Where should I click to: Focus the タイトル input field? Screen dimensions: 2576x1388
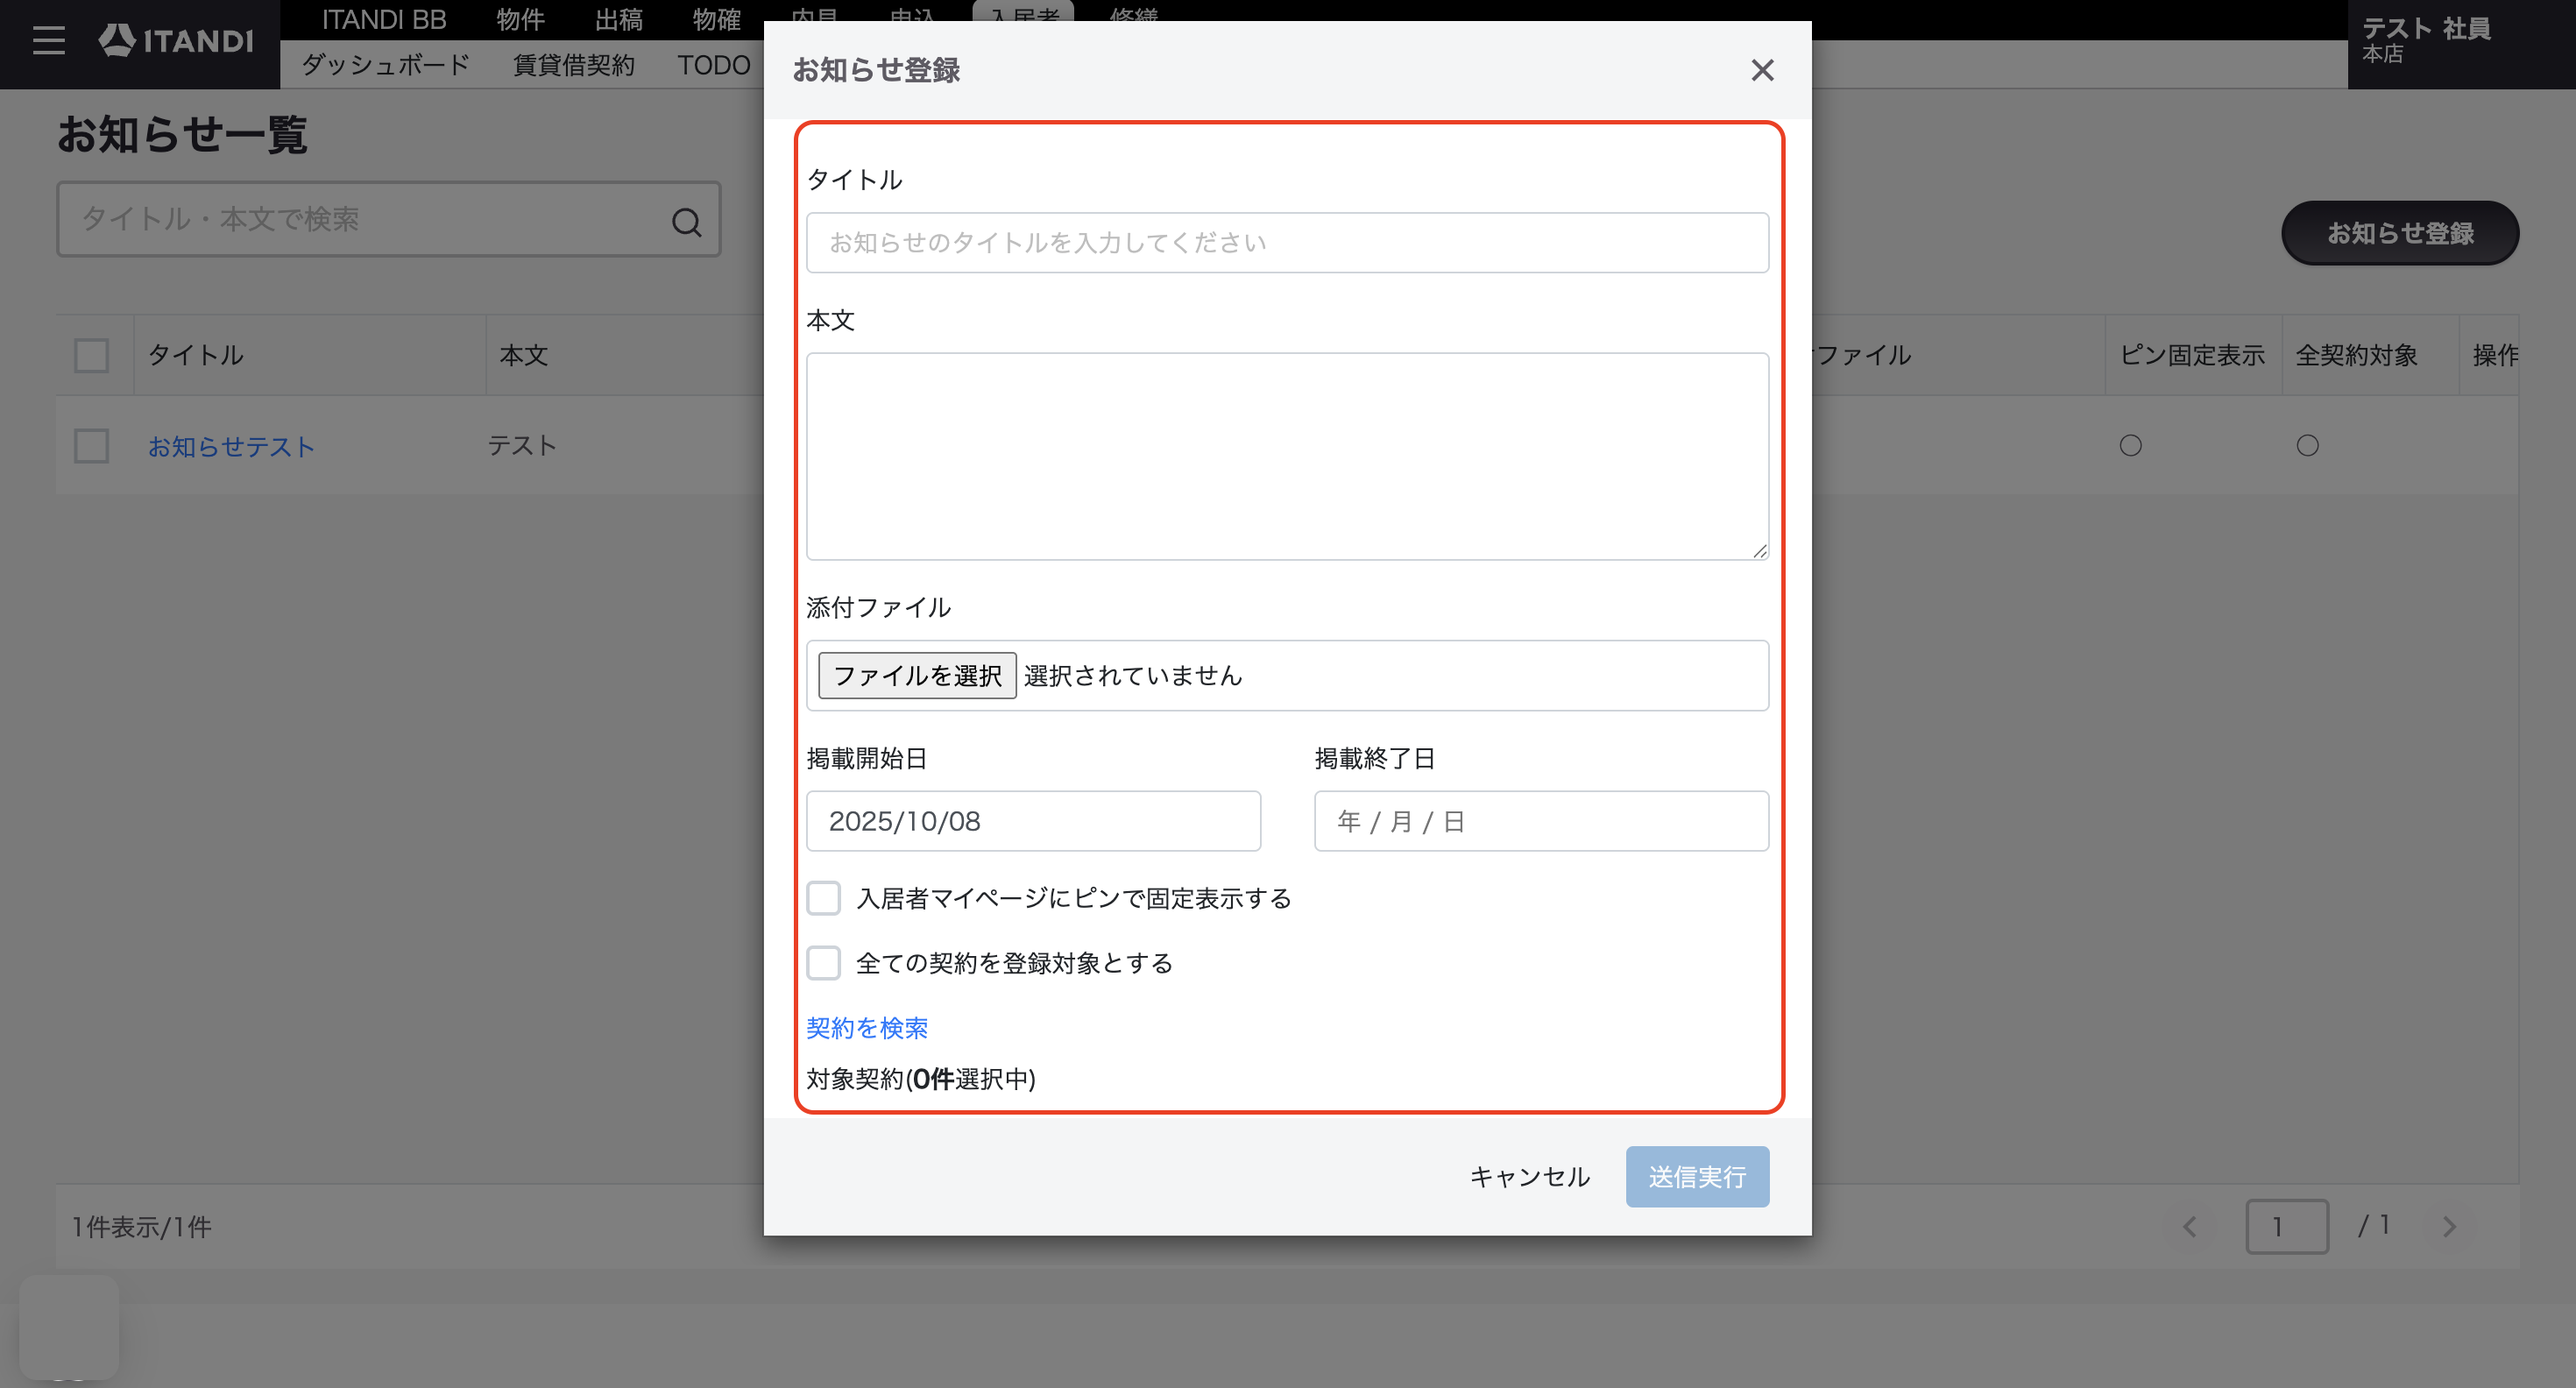1287,243
